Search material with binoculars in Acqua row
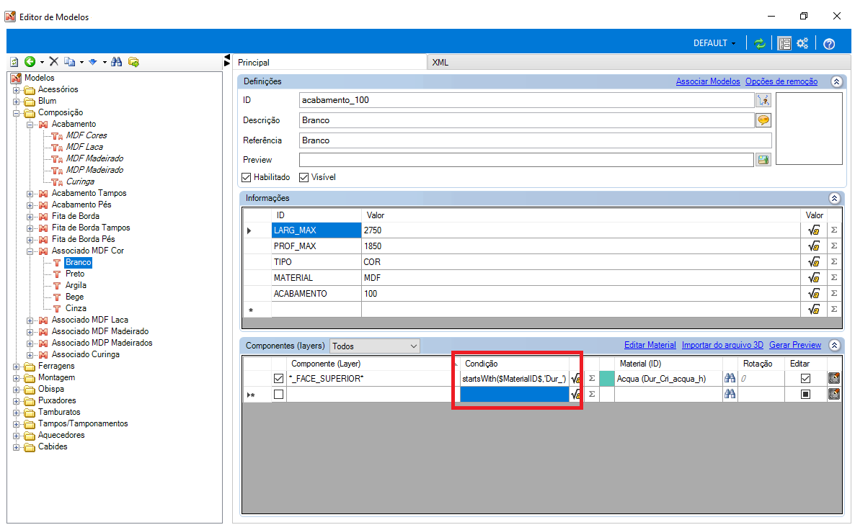855x530 pixels. (730, 379)
